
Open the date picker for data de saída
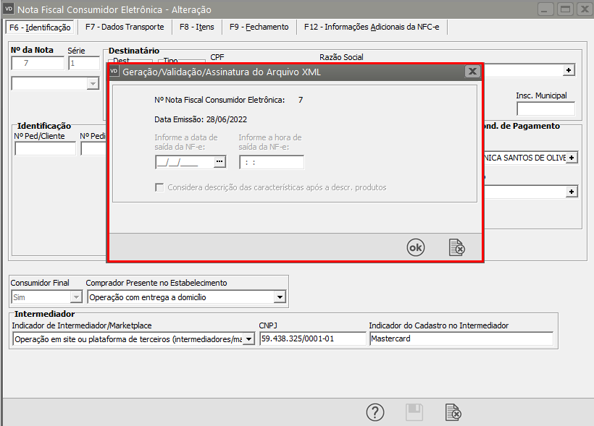pos(220,163)
